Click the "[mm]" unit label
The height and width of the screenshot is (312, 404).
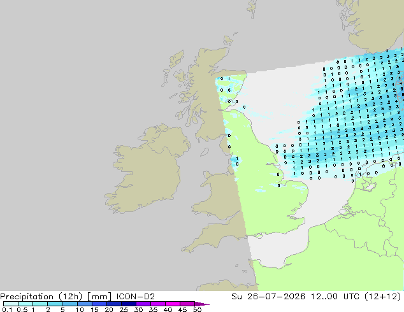99,297
